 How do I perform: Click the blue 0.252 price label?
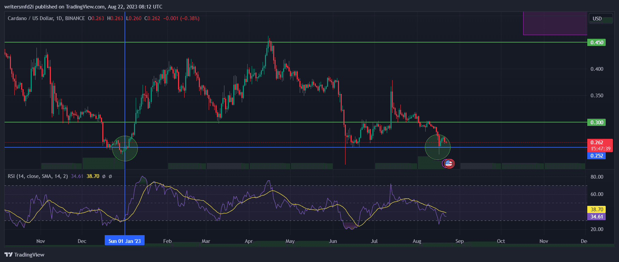596,156
